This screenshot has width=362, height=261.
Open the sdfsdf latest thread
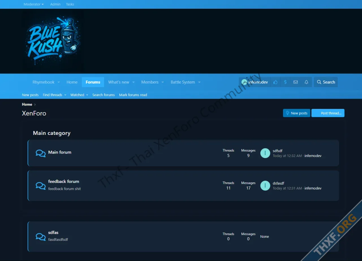coord(278,151)
